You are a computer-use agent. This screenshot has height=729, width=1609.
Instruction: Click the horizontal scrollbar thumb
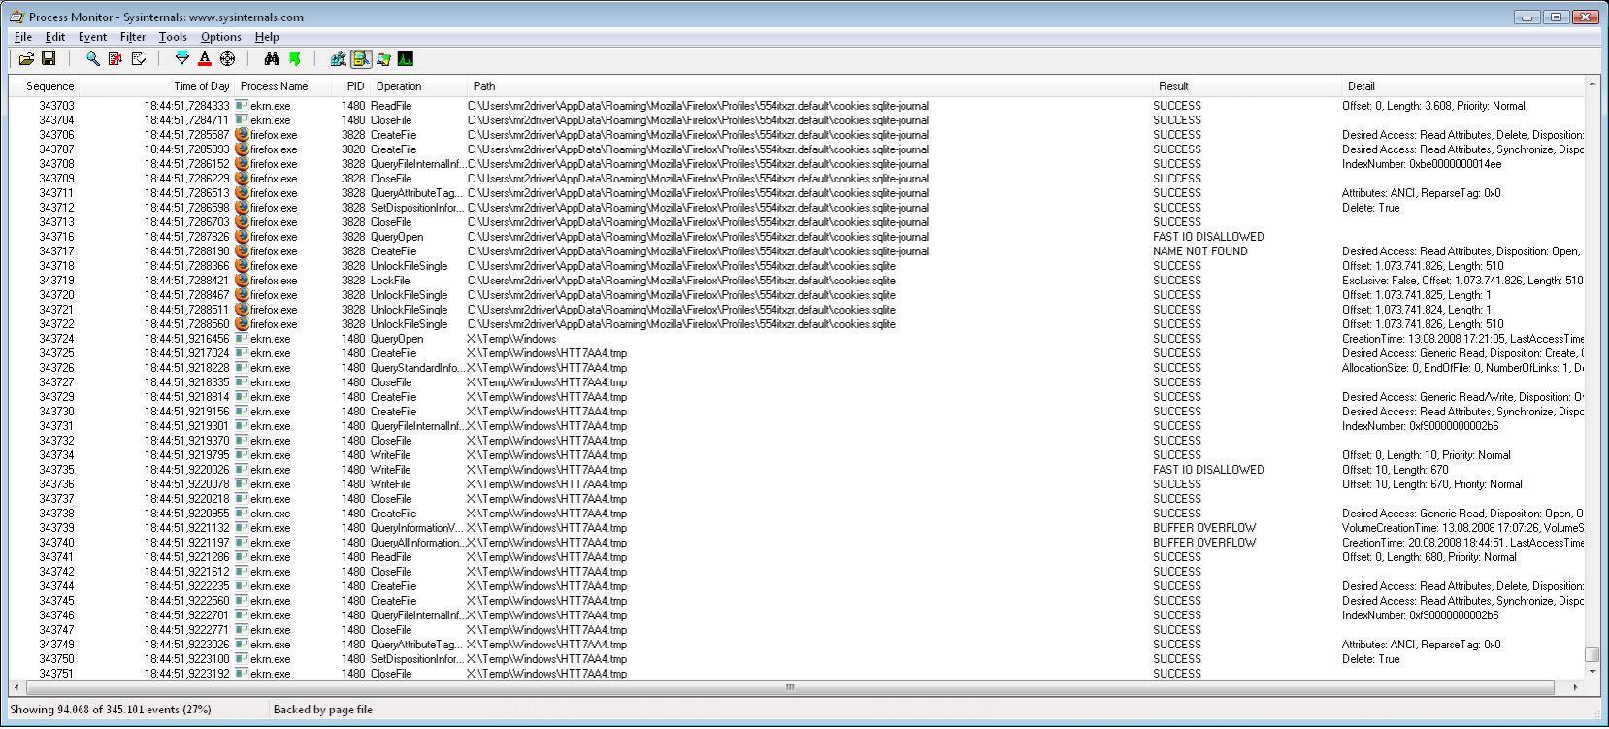click(790, 687)
